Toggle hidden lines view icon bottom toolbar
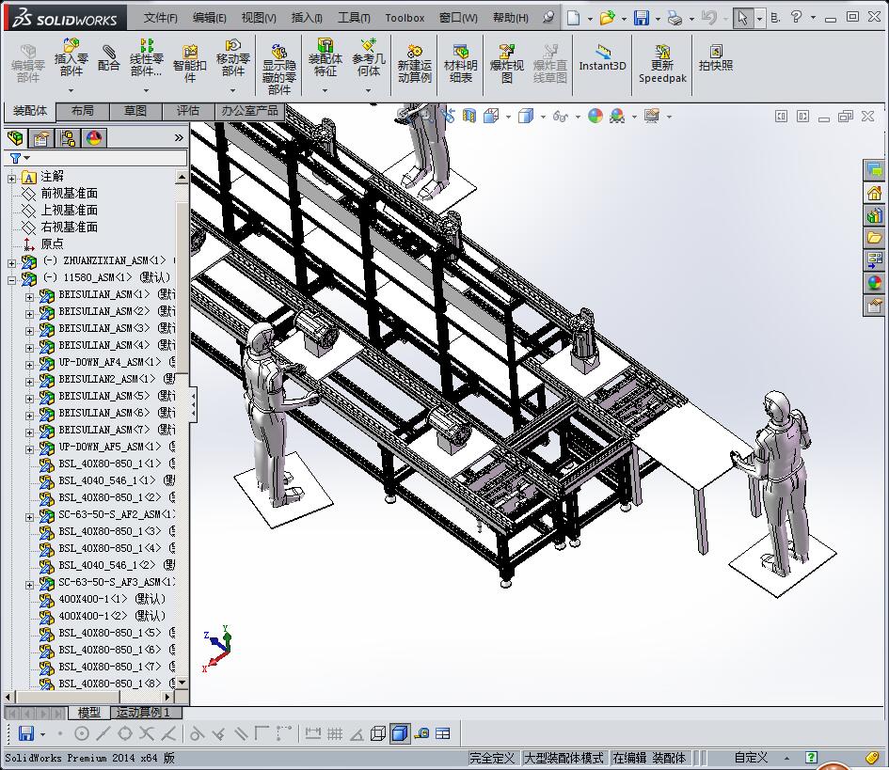The width and height of the screenshot is (889, 770). [x=378, y=733]
